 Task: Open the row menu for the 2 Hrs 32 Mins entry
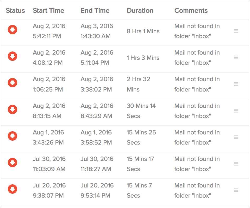236,84
